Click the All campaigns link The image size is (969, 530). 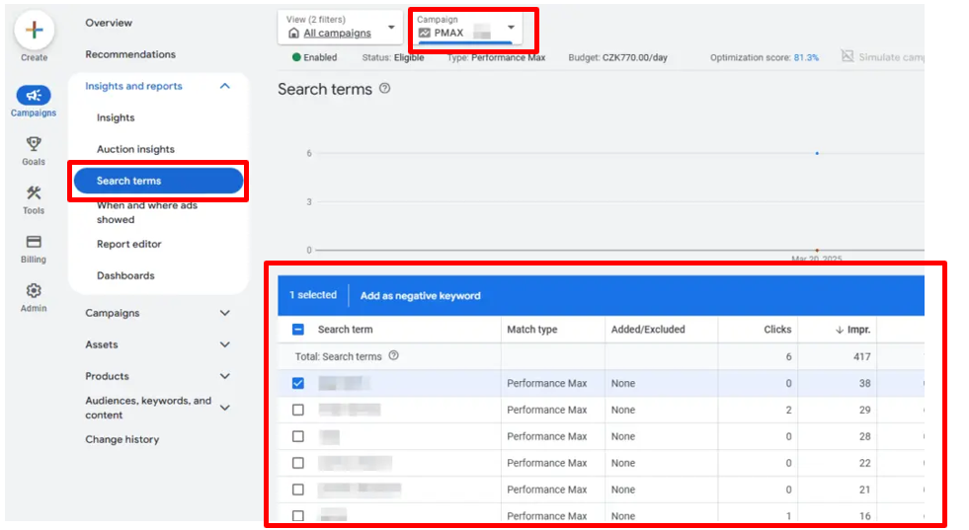pos(338,34)
